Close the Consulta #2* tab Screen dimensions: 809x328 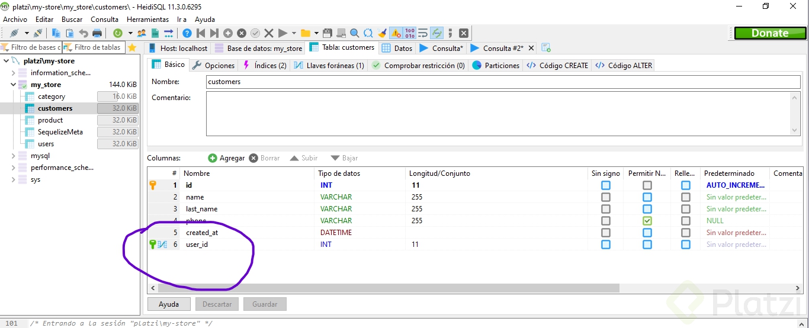[x=531, y=48]
